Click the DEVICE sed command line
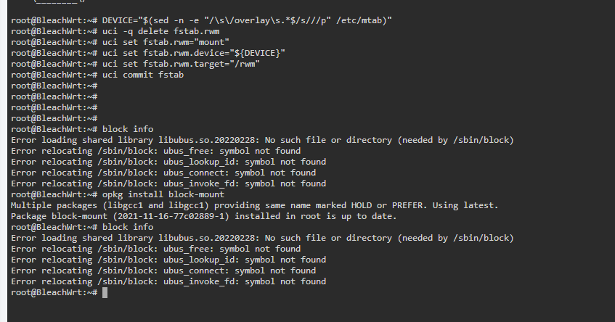Image resolution: width=615 pixels, height=322 pixels. point(247,20)
